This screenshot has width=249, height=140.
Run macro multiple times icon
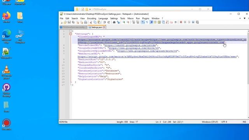pos(193,22)
